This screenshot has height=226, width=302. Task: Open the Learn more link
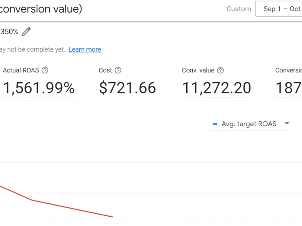85,50
